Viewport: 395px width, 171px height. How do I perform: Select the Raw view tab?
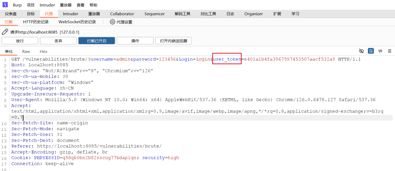(x=26, y=52)
